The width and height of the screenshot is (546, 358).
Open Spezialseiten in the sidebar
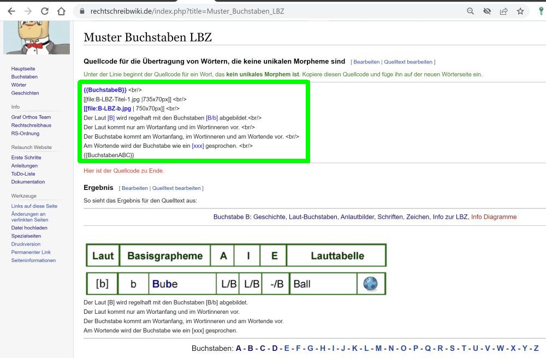click(25, 236)
